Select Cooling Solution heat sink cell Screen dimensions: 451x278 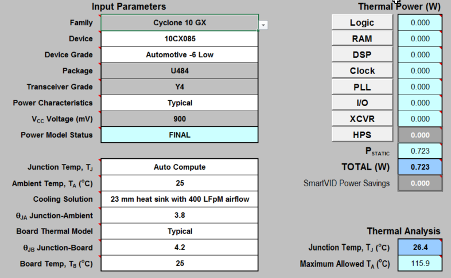(180, 199)
